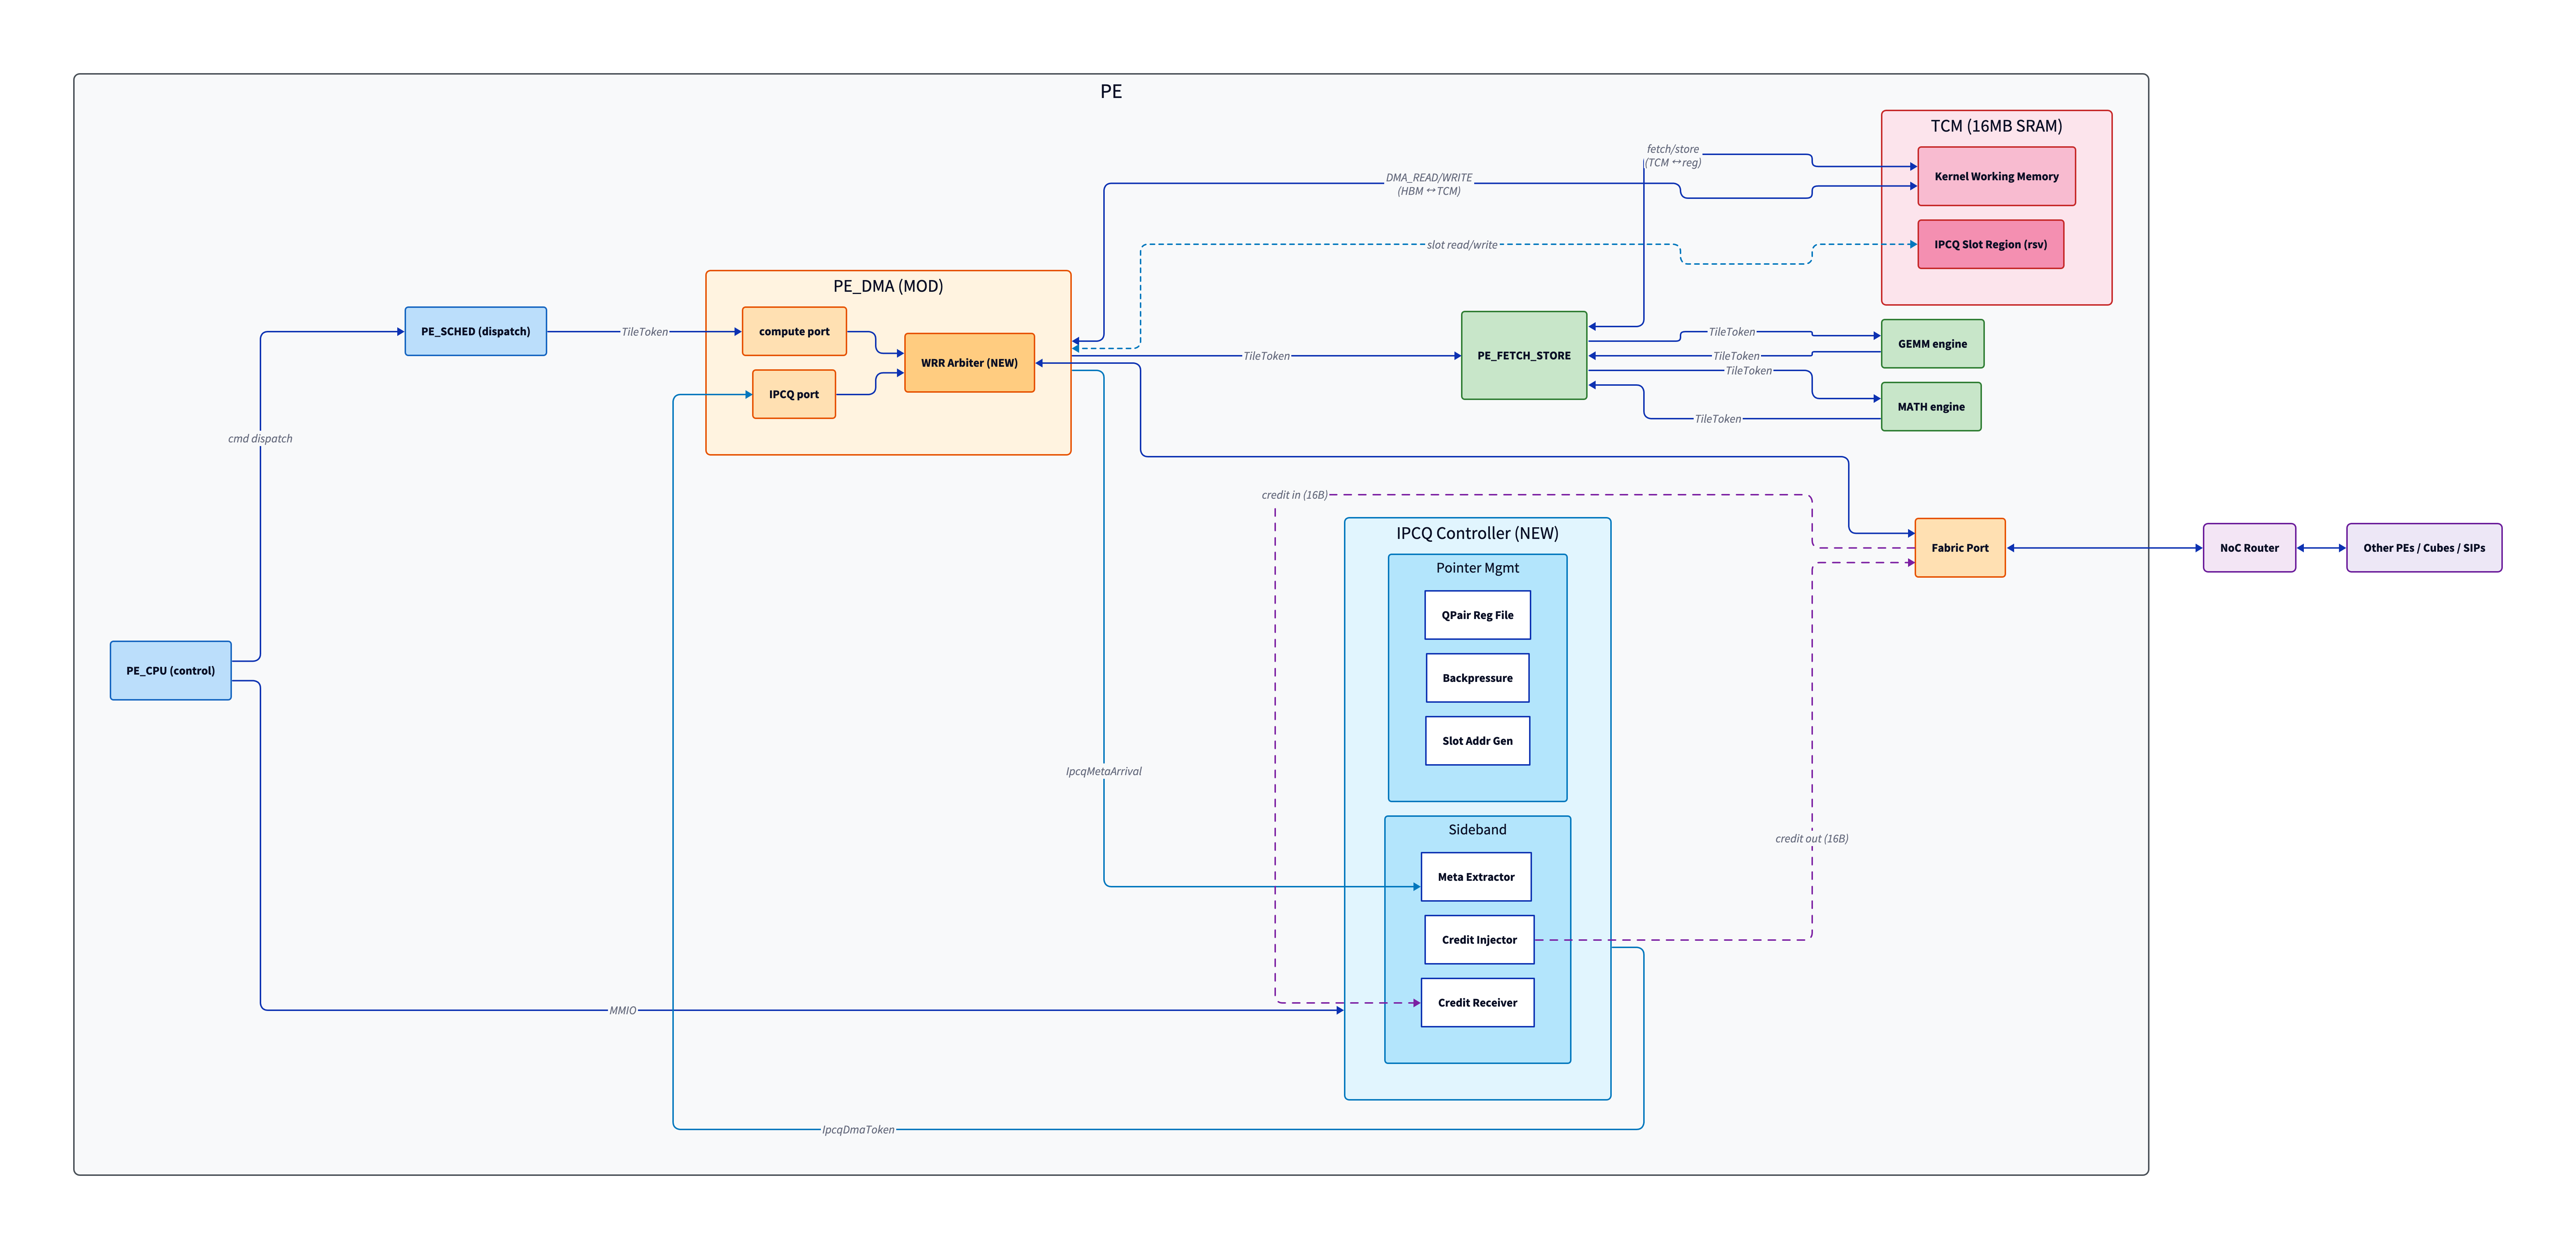Select the PE_CPU (control) block
This screenshot has width=2576, height=1249.
pos(170,671)
